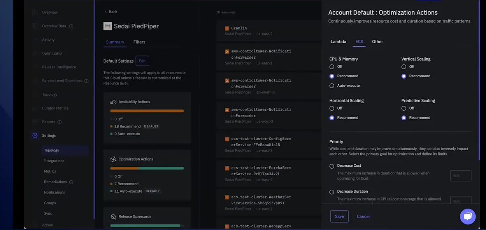
Task: Turn Horizontal Scaling Off
Action: [x=332, y=108]
